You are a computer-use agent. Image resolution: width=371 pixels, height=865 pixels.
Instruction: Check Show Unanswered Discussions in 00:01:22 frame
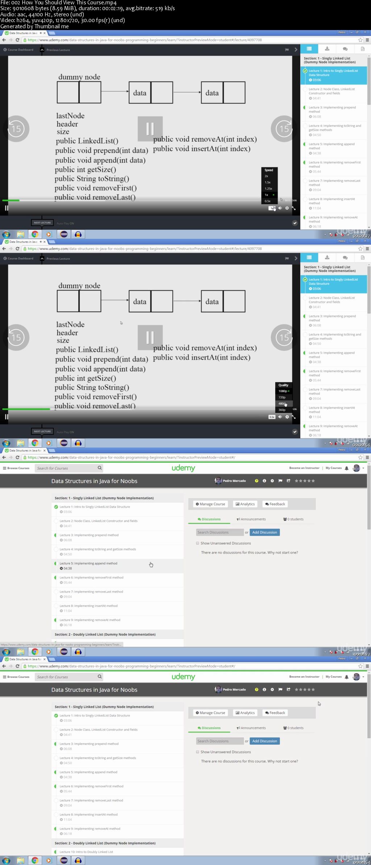coord(197,543)
